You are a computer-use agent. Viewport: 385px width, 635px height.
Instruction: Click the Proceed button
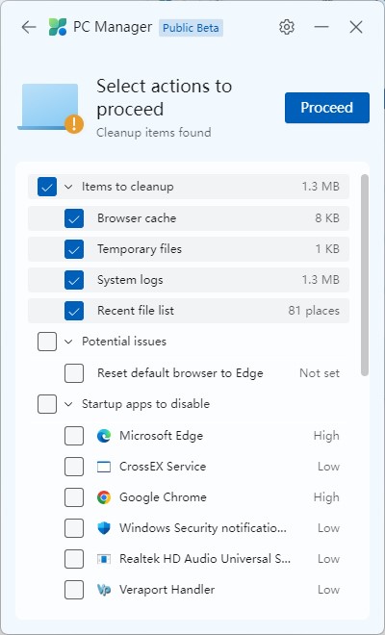(327, 108)
